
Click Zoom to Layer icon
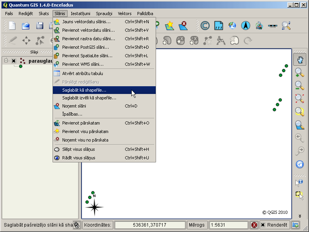tap(300, 125)
